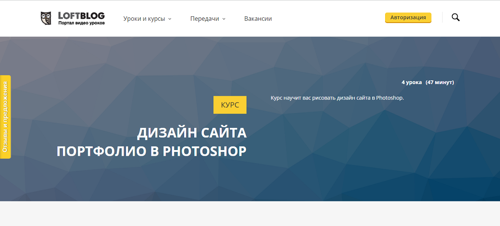Image resolution: width=500 pixels, height=226 pixels.
Task: Click the vertical divider left of search
Action: [x=442, y=18]
